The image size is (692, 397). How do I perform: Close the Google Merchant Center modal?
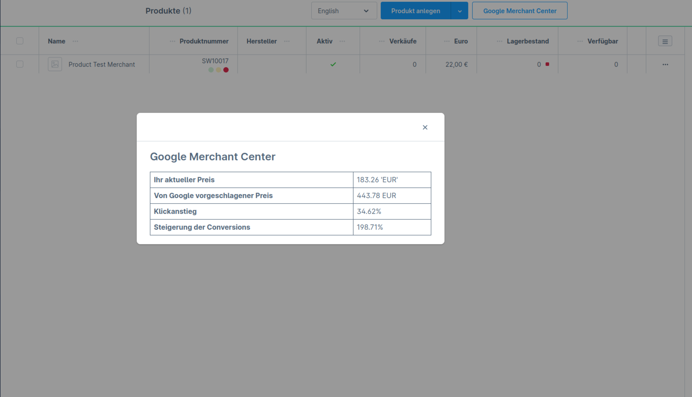pos(425,127)
